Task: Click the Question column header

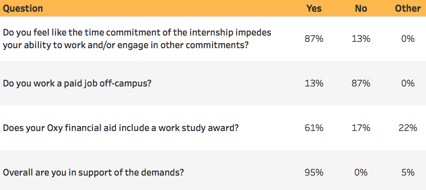Action: click(23, 9)
